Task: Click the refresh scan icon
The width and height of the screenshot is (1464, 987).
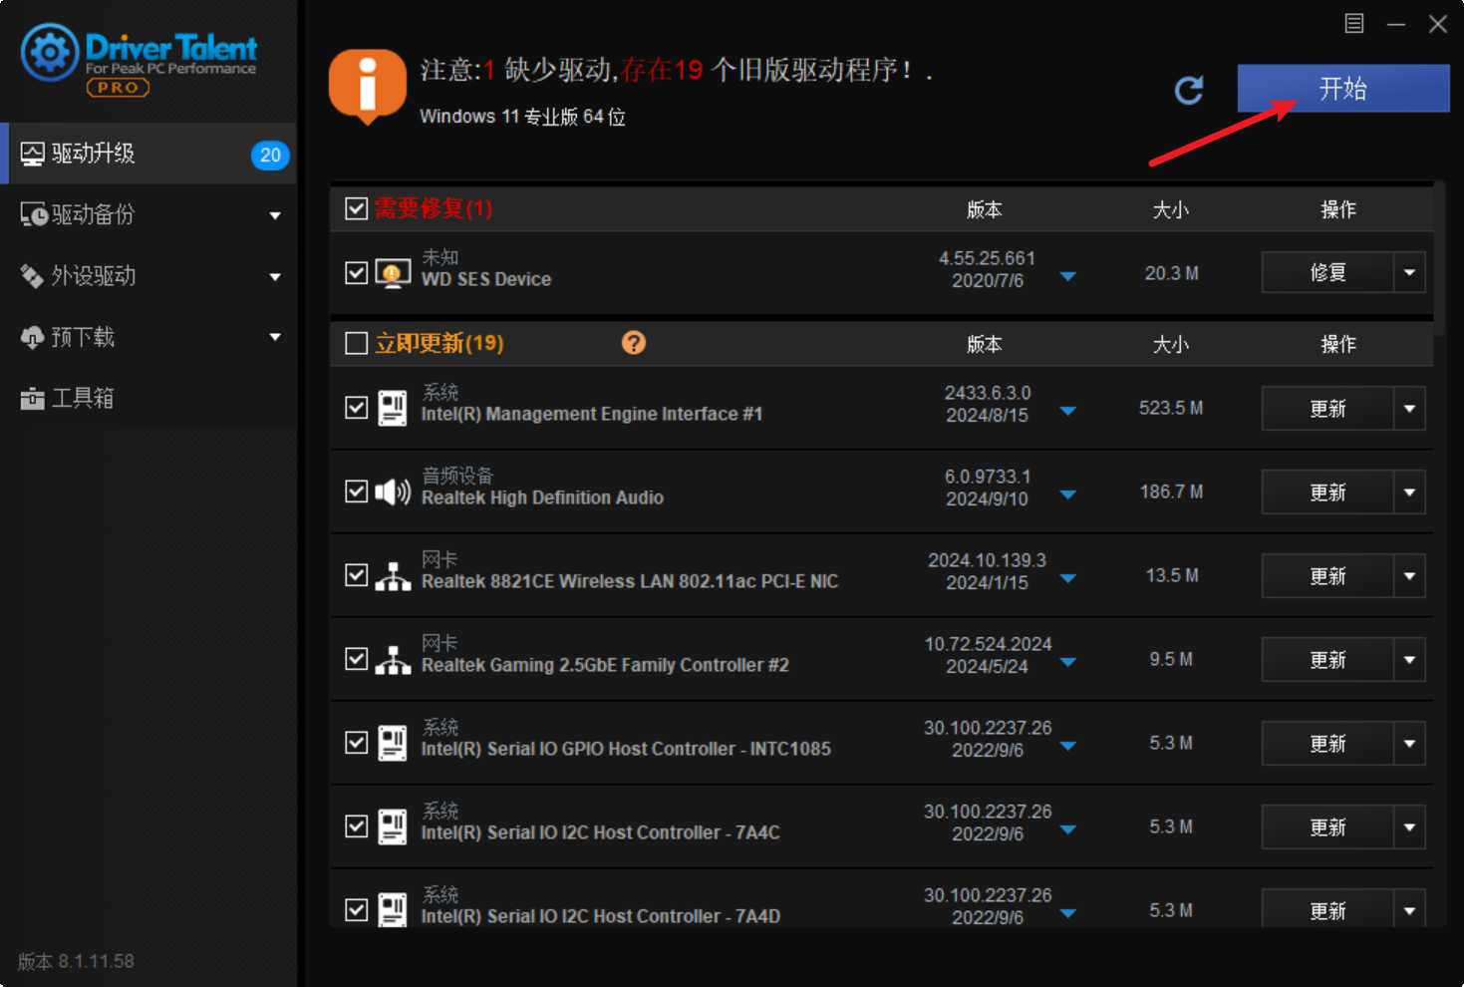Action: pyautogui.click(x=1188, y=91)
